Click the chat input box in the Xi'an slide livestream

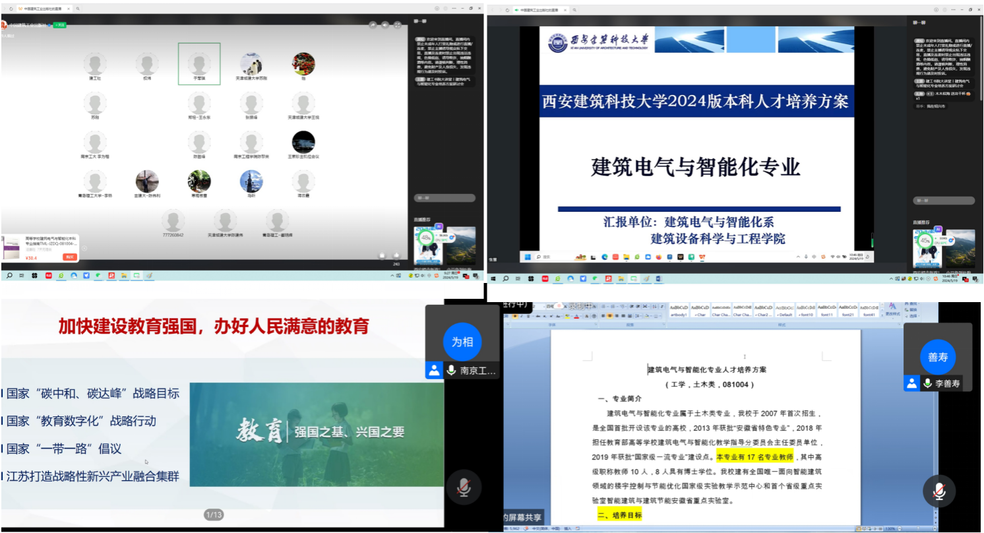[x=944, y=201]
